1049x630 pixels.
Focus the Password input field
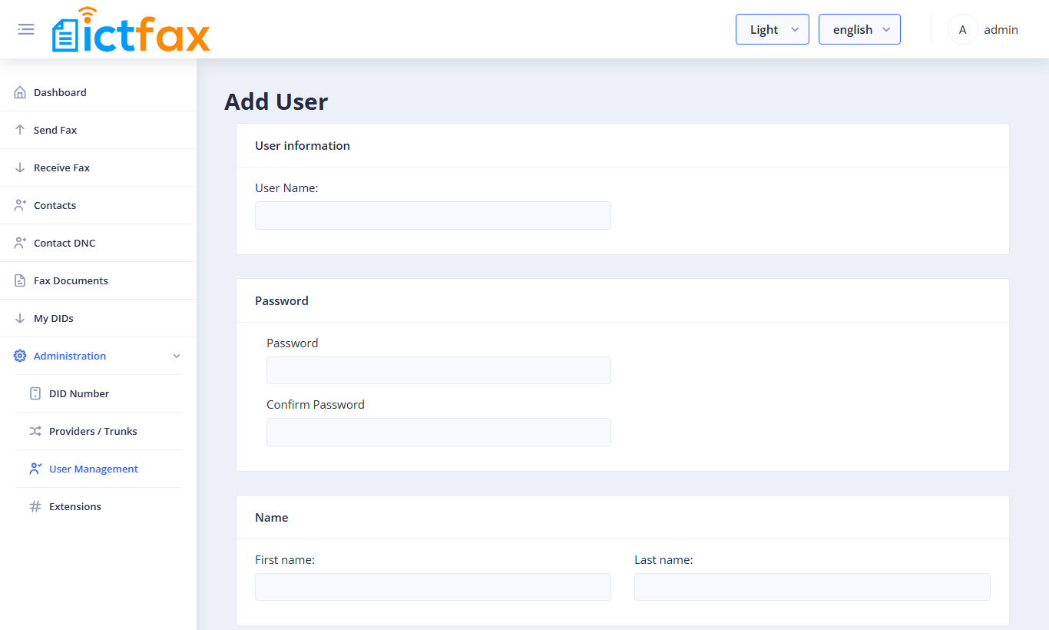coord(438,370)
